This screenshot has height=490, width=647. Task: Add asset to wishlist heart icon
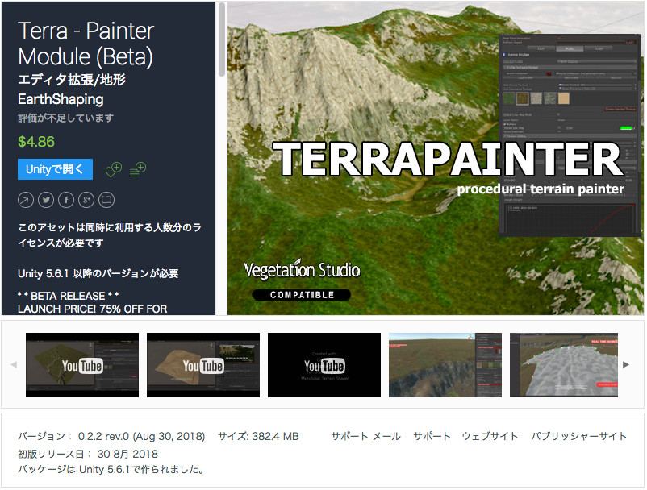(x=114, y=169)
